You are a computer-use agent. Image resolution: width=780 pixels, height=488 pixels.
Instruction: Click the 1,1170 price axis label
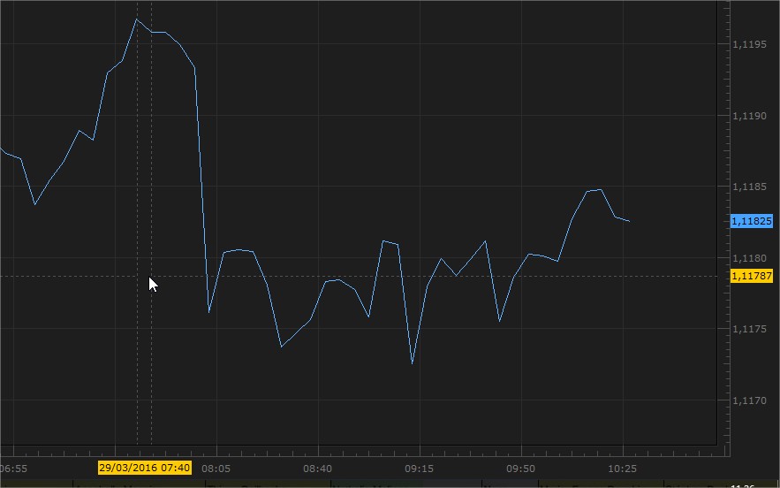[749, 400]
